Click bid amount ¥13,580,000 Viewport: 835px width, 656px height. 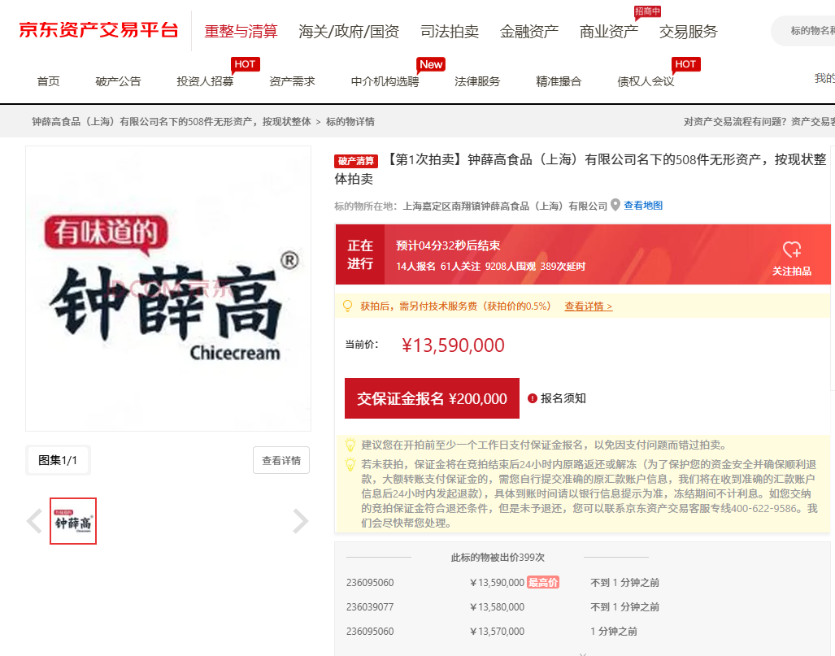tap(498, 607)
